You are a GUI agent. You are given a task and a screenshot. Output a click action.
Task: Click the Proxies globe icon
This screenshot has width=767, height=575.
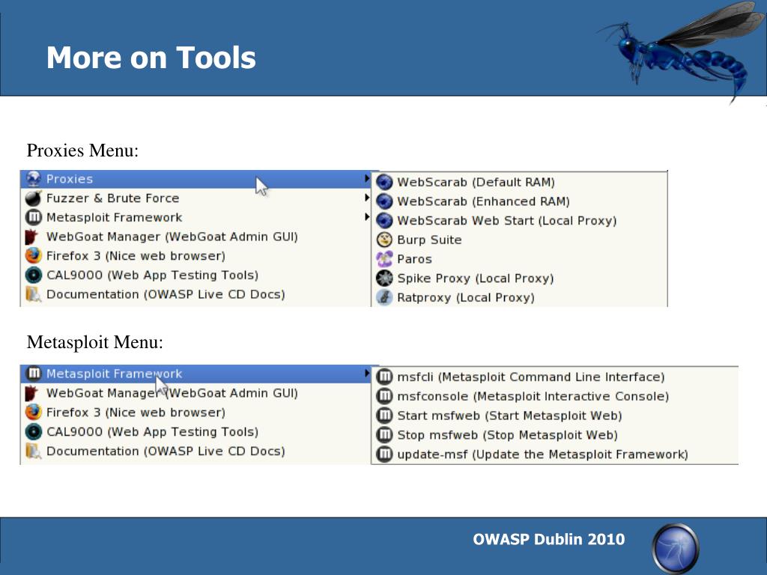coord(33,179)
